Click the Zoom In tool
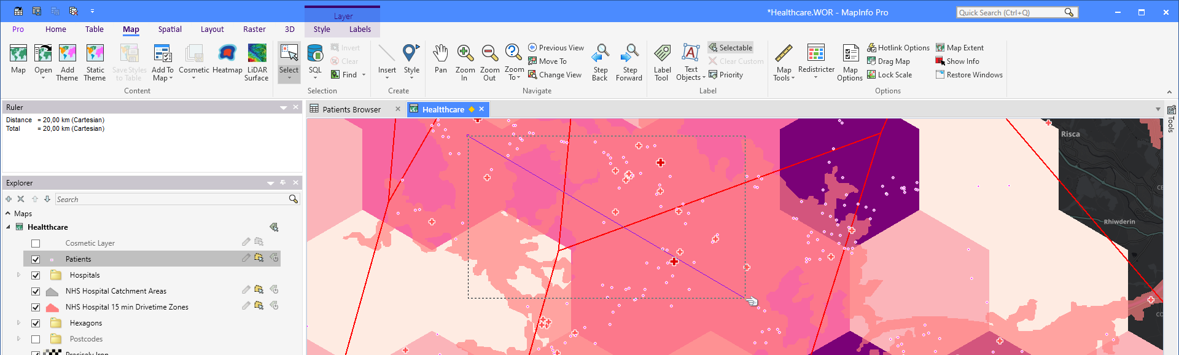The width and height of the screenshot is (1179, 355). pyautogui.click(x=465, y=53)
